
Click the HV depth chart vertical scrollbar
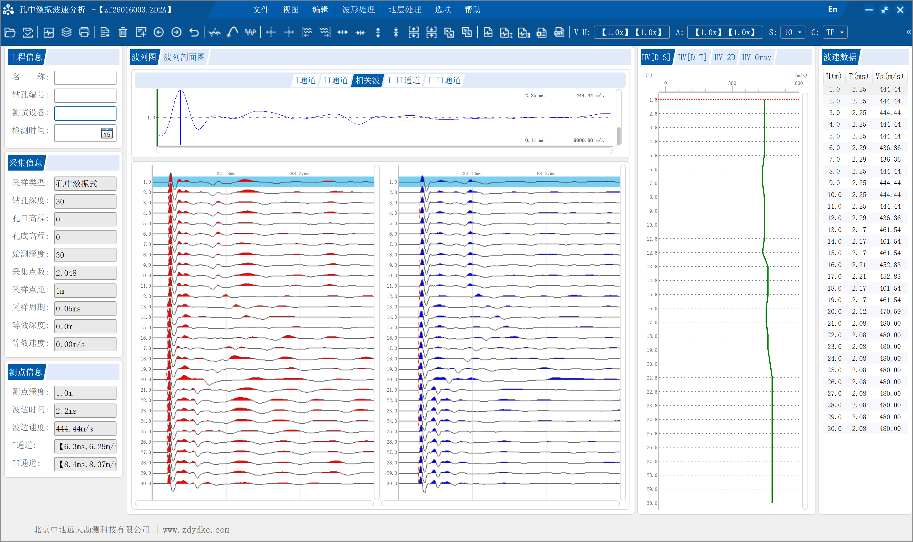(805, 301)
